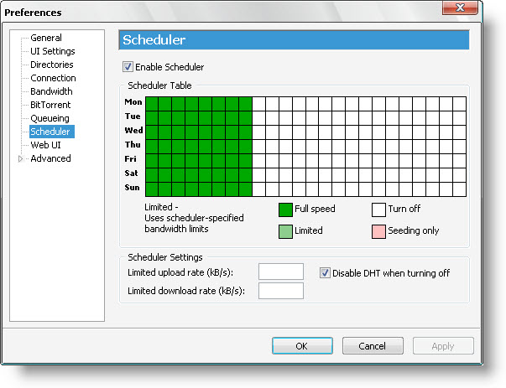Click the Limited upload rate field

pos(281,272)
